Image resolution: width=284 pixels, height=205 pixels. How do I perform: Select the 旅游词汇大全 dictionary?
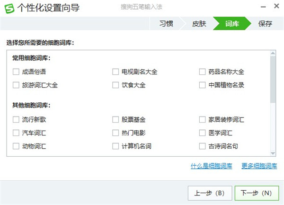coord(17,85)
